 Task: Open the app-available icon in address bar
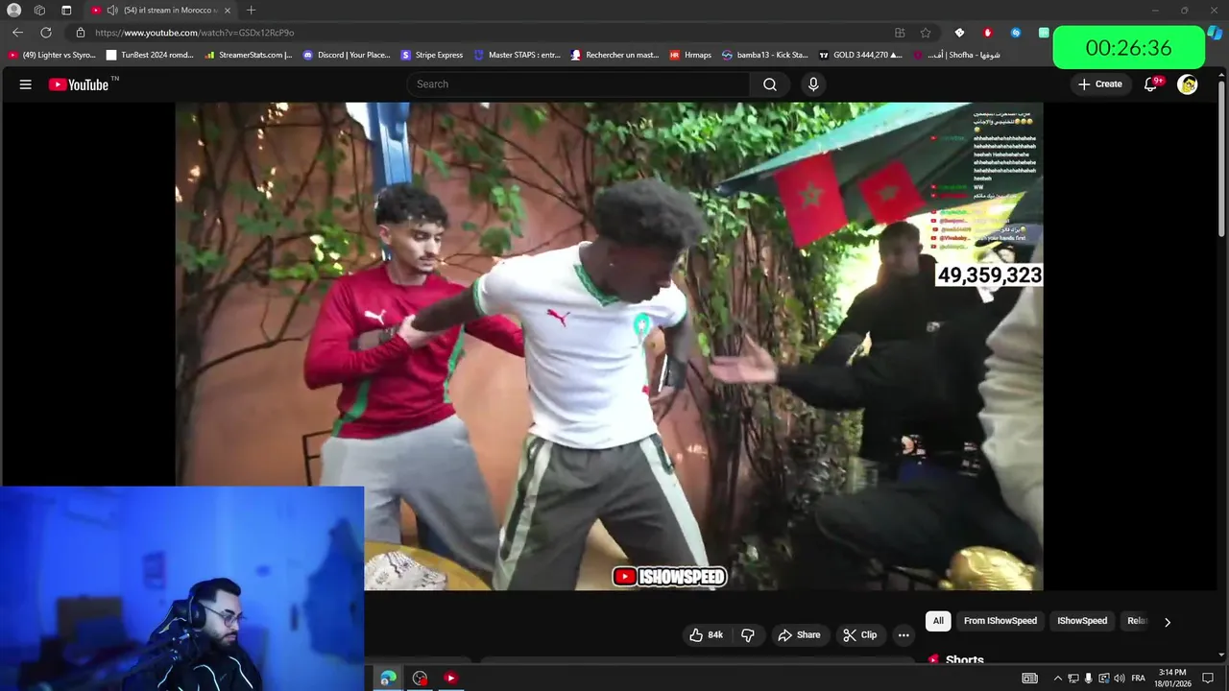[x=900, y=33]
